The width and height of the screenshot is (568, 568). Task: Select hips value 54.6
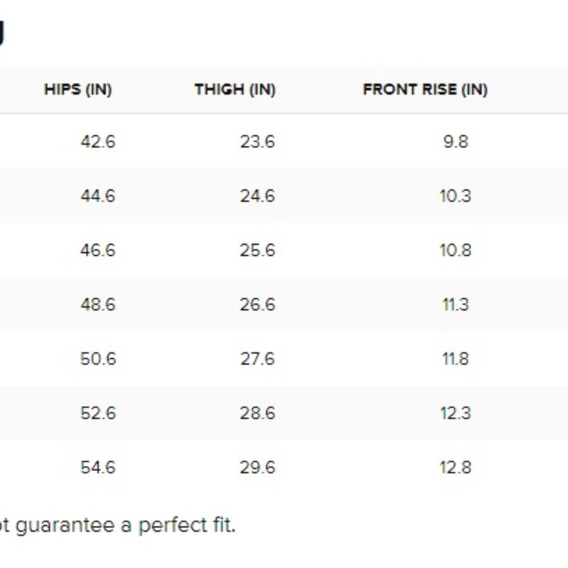pos(98,467)
